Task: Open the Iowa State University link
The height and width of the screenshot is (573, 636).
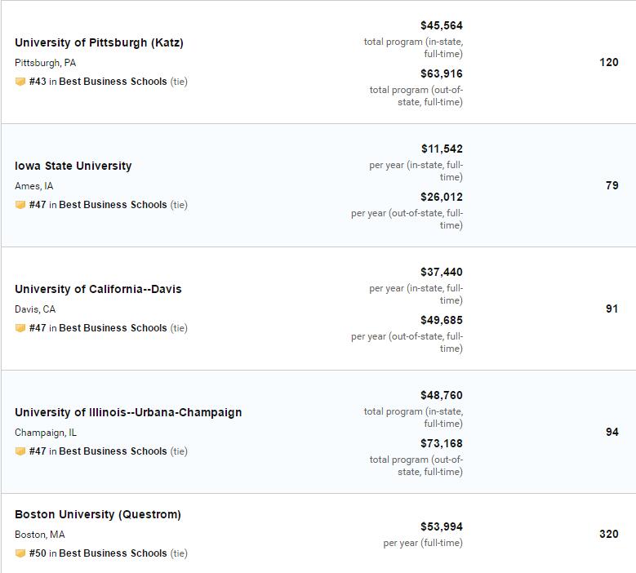Action: pyautogui.click(x=73, y=166)
